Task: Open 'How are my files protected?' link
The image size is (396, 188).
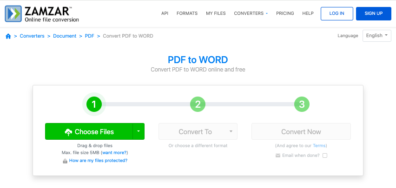Action: (98, 161)
